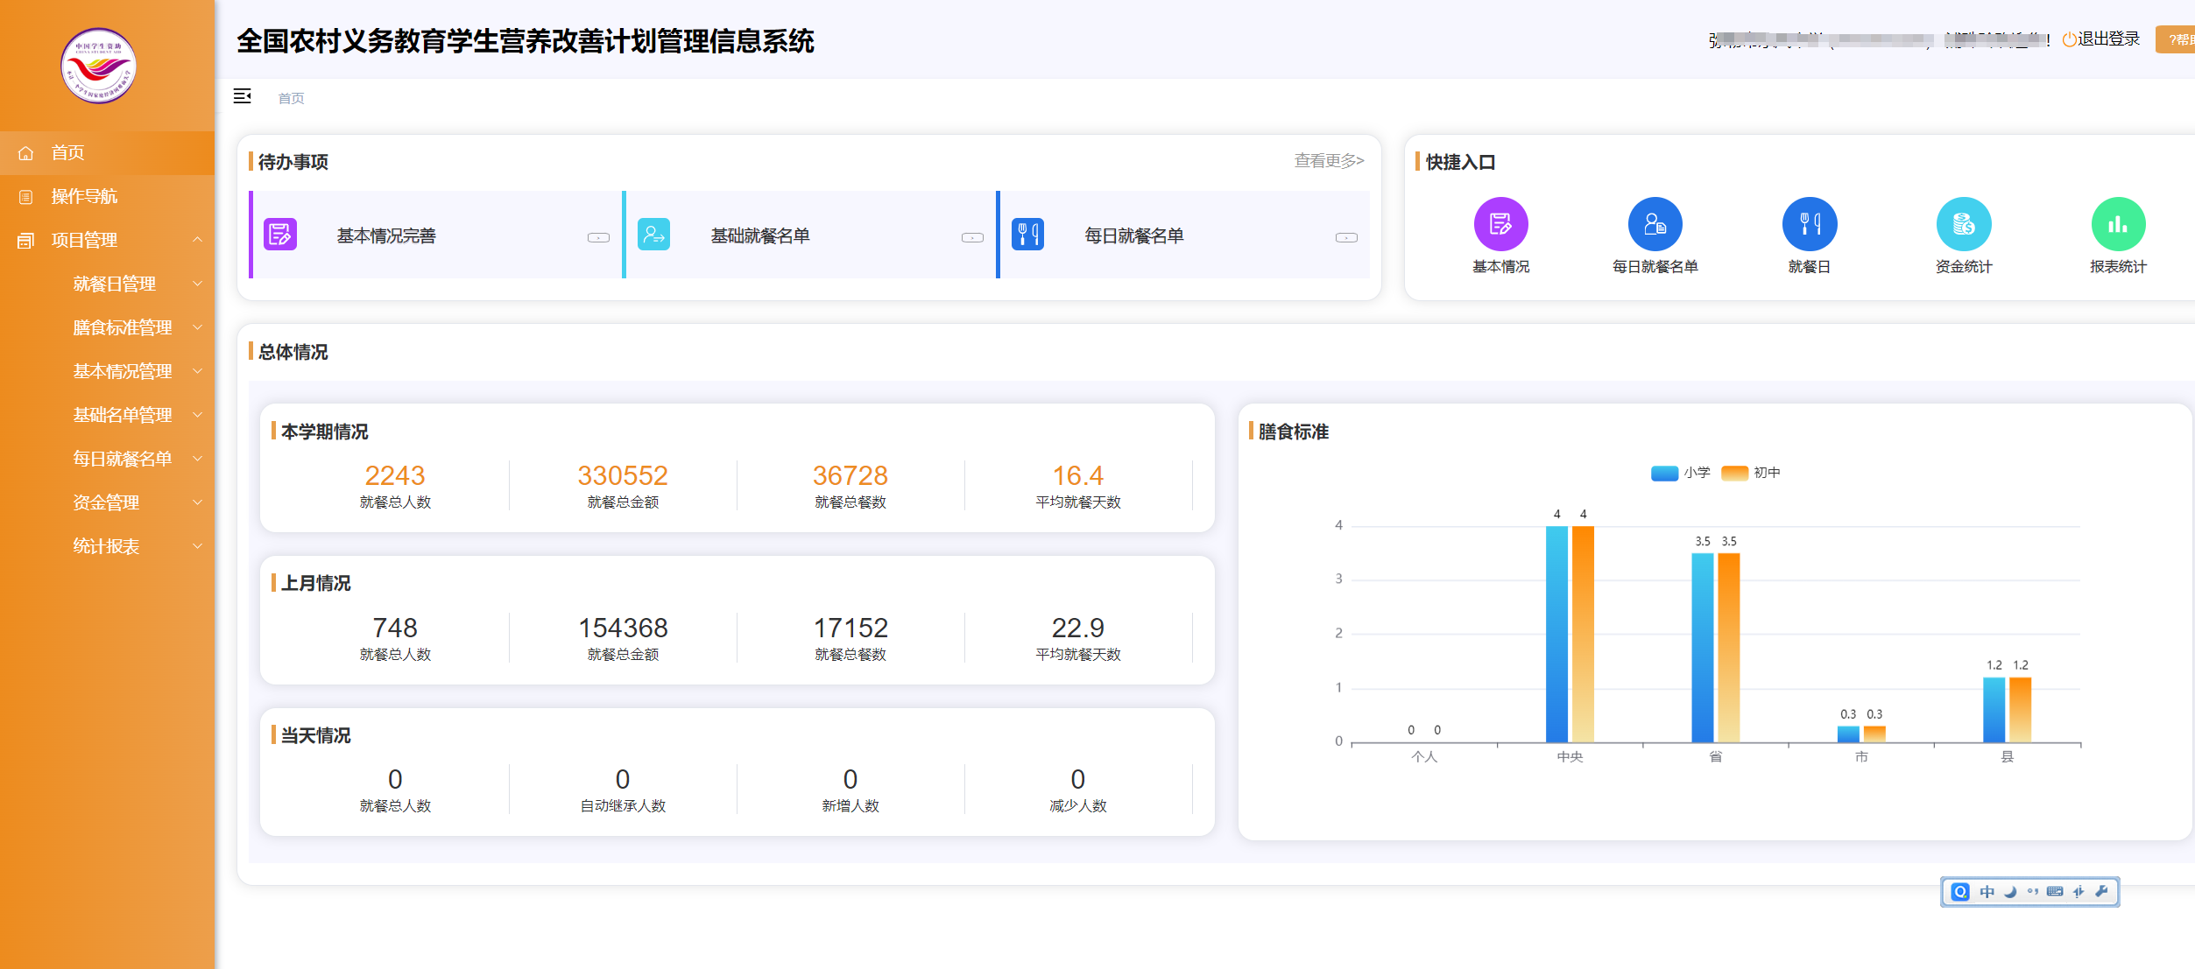Click the 330552 就餐总金额 value

pos(623,475)
